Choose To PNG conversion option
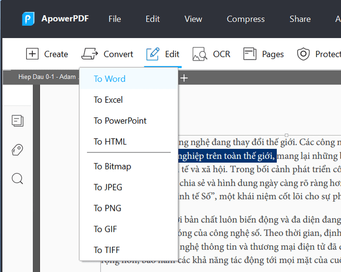This screenshot has height=272, width=341. [x=129, y=208]
